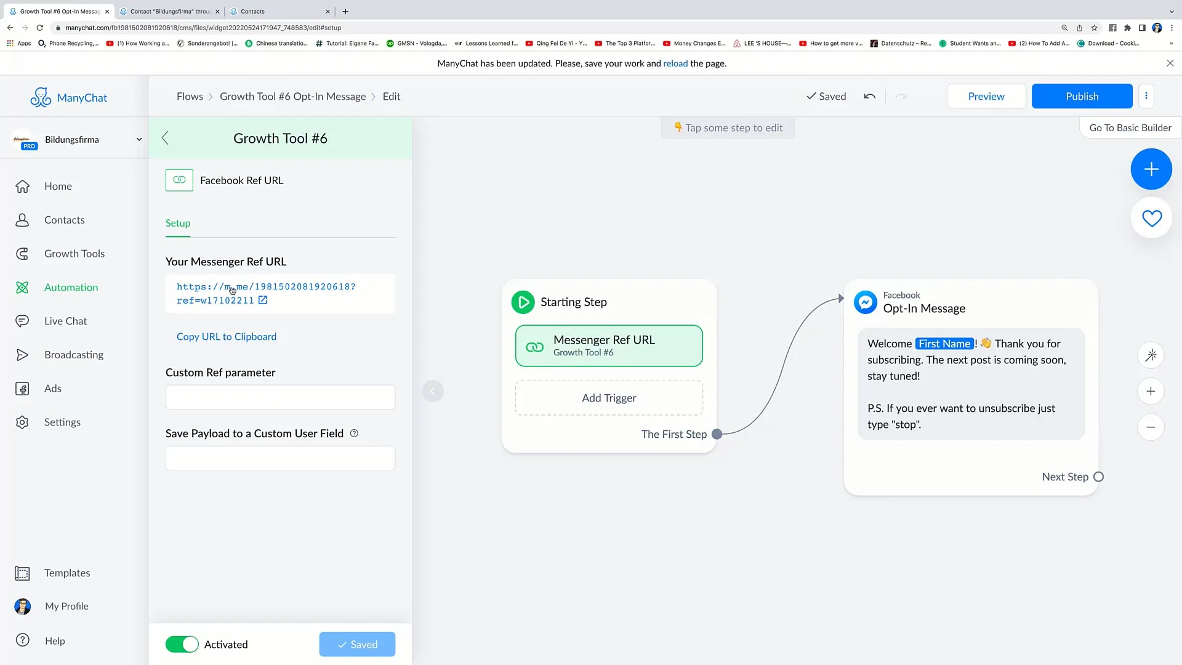The width and height of the screenshot is (1182, 665).
Task: Reload the page in the browser
Action: (40, 28)
